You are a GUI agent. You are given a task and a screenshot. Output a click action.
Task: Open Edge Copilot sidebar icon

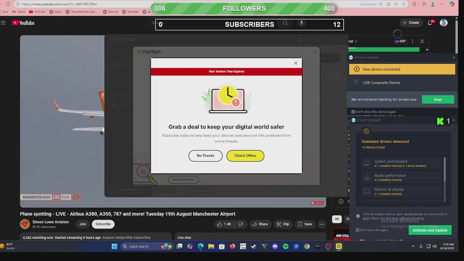452,4
